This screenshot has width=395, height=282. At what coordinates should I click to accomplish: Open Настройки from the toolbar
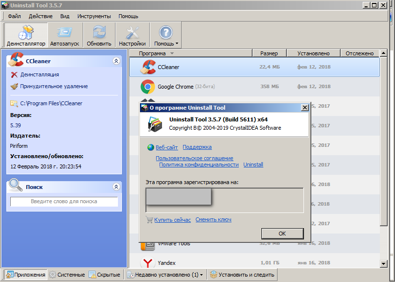132,35
